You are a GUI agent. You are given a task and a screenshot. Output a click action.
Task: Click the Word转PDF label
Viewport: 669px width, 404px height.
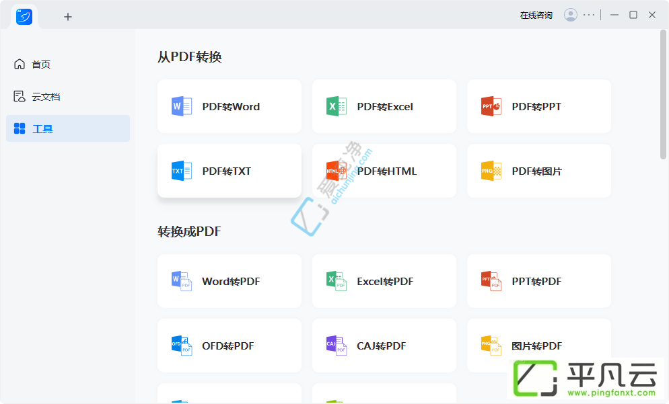(231, 281)
